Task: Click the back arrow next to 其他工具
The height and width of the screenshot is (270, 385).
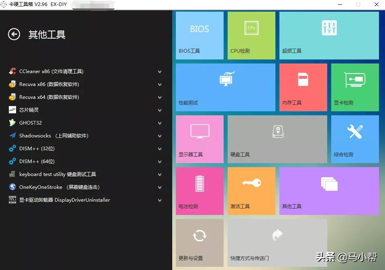Action: (14, 35)
